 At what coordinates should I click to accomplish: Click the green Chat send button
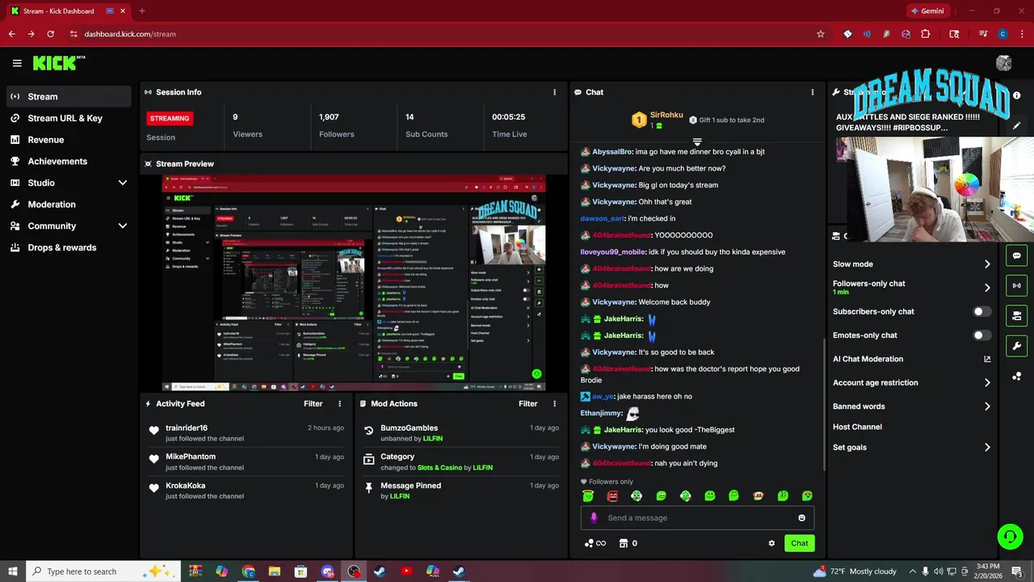[x=799, y=543]
